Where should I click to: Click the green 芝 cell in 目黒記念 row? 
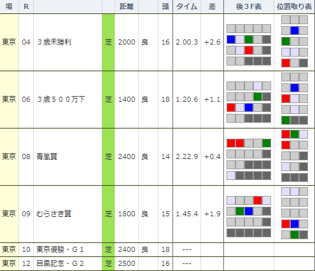pyautogui.click(x=108, y=263)
